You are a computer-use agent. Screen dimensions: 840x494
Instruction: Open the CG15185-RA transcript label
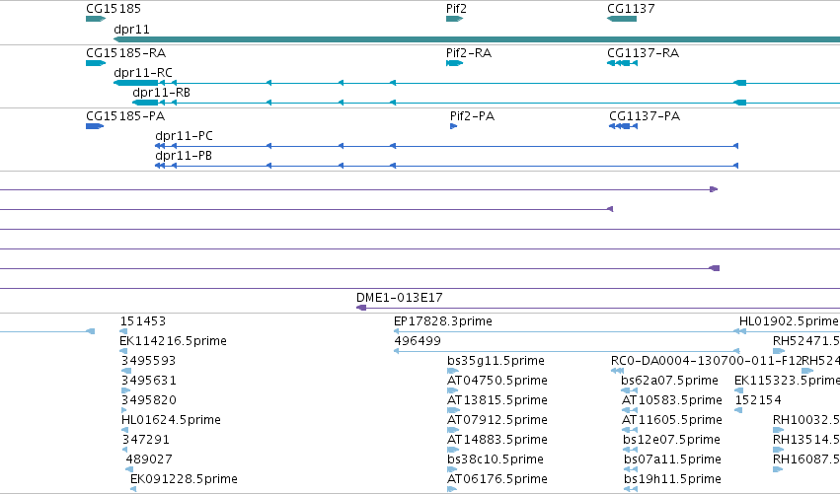click(126, 53)
